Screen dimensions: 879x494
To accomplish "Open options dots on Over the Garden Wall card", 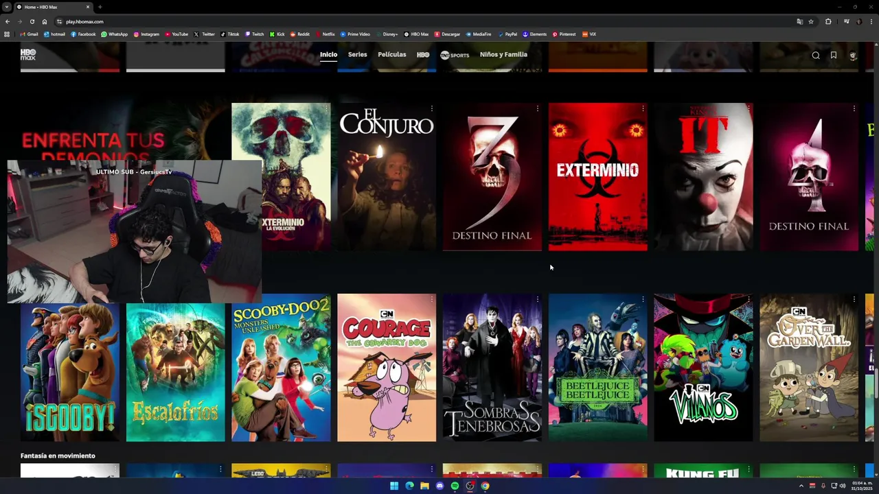I will (854, 299).
